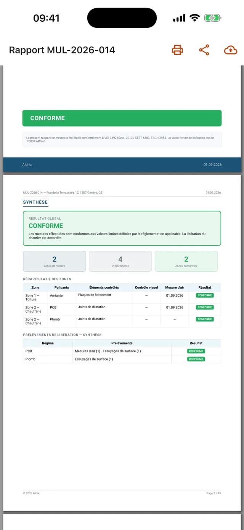Tap the VDI 3492 compliance note

click(x=122, y=139)
